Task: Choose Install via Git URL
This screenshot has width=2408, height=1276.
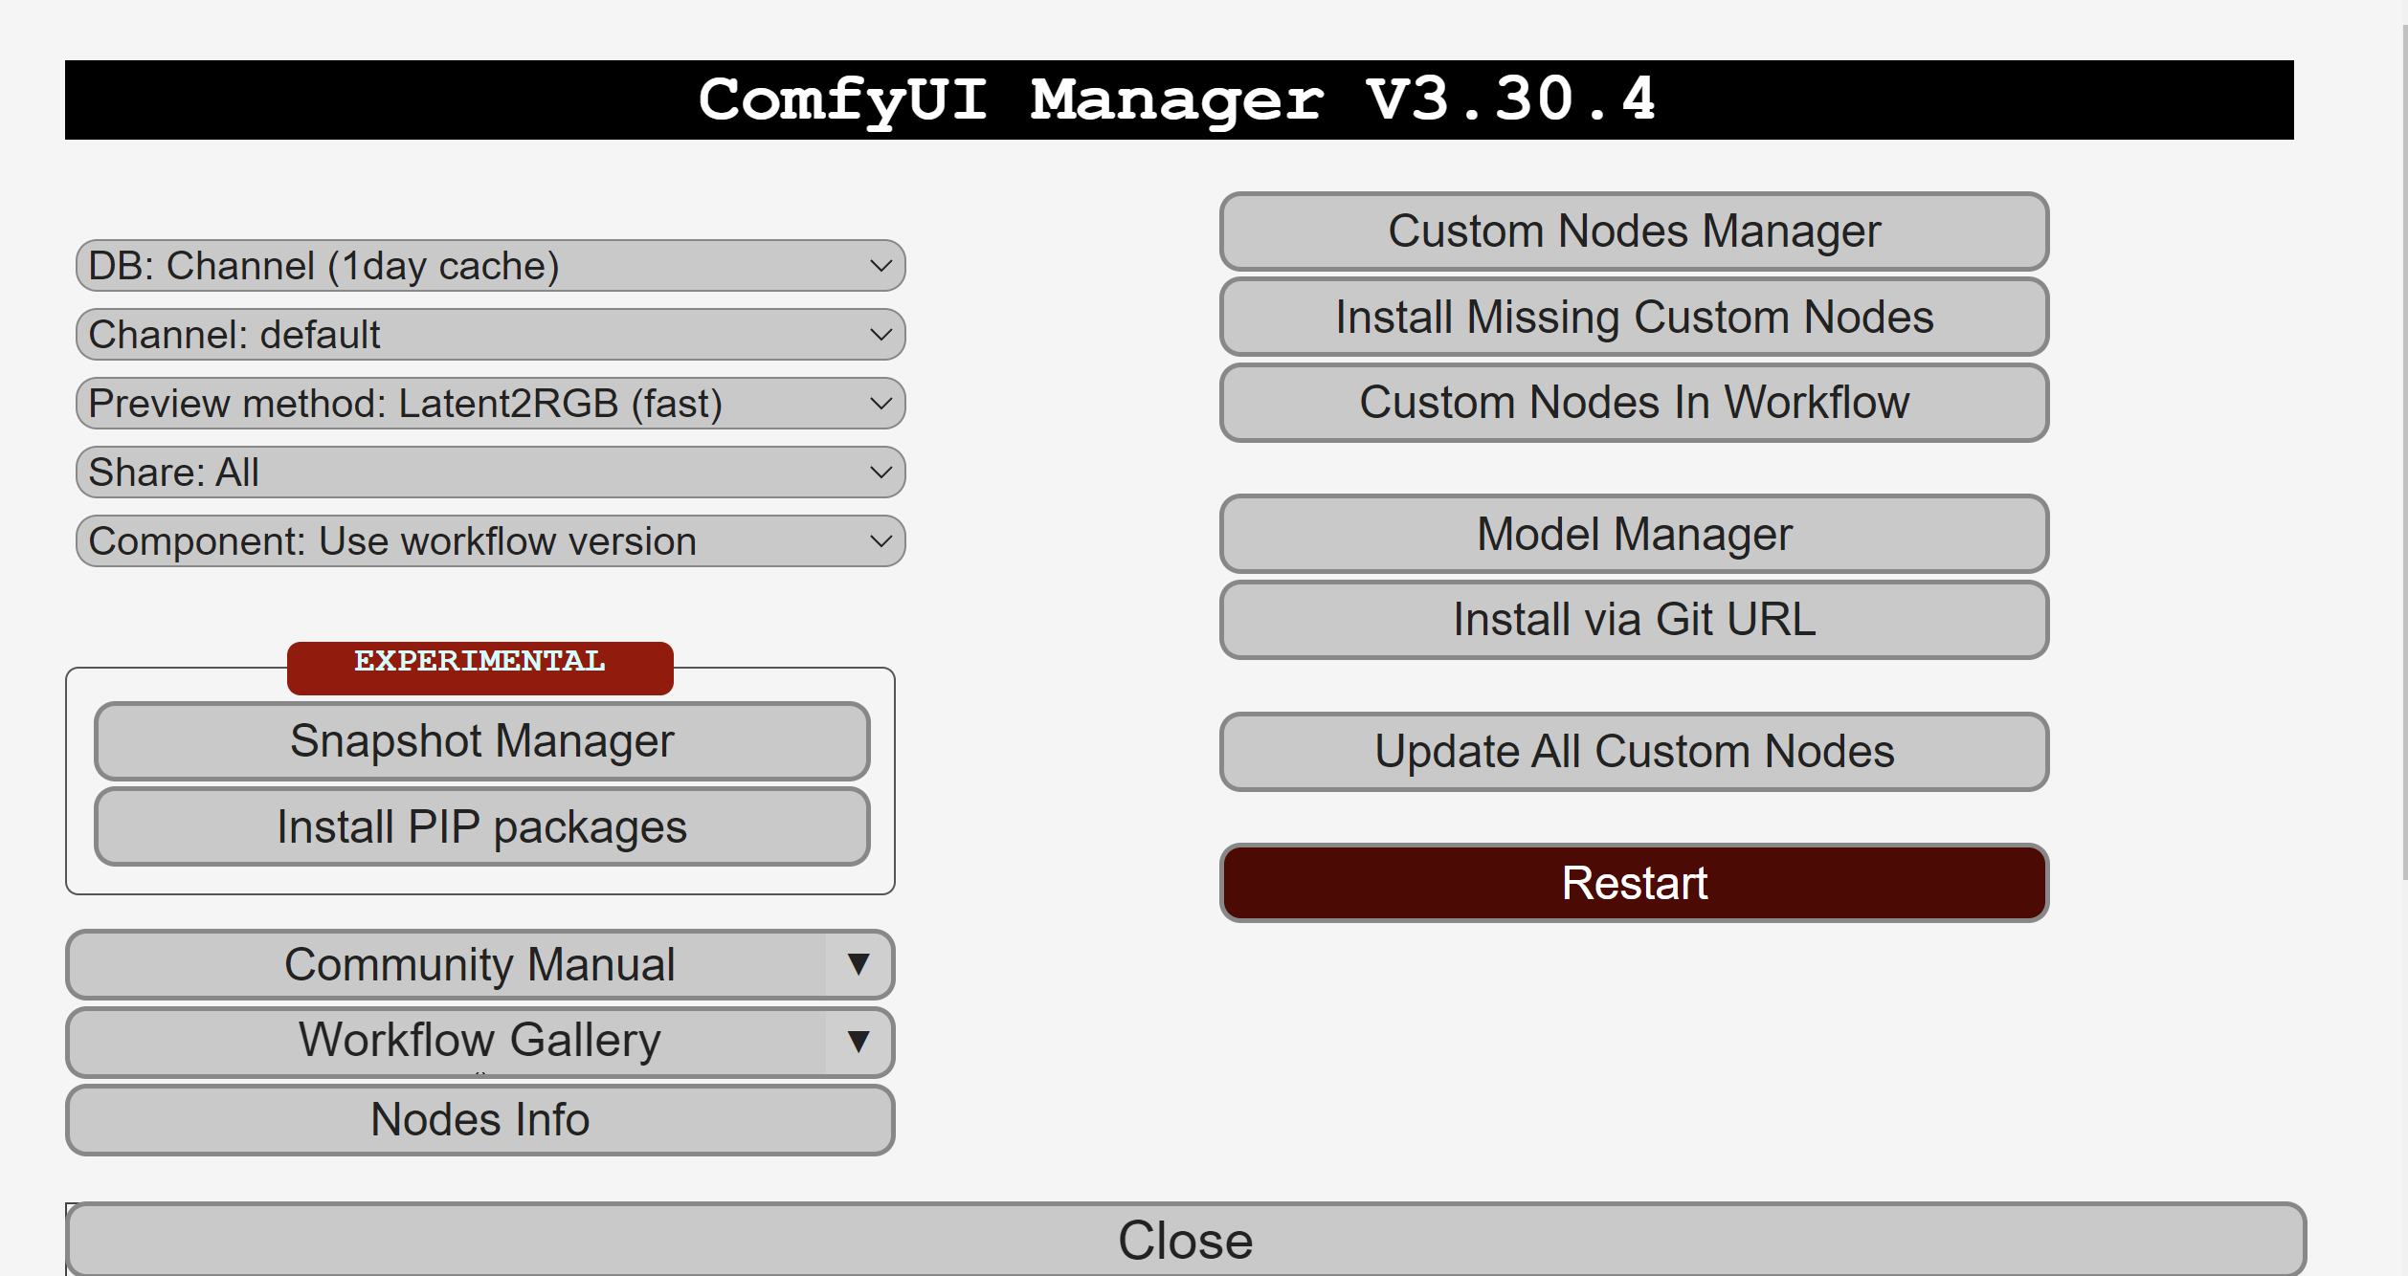Action: pos(1634,620)
